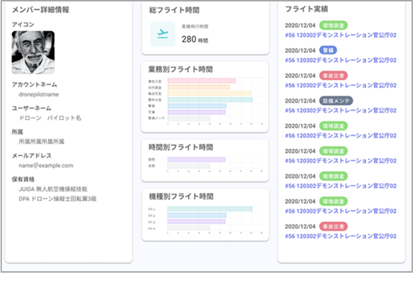Open the flight link under the last 事故災害 tag
Viewport: 413px width, 293px height.
tap(340, 236)
